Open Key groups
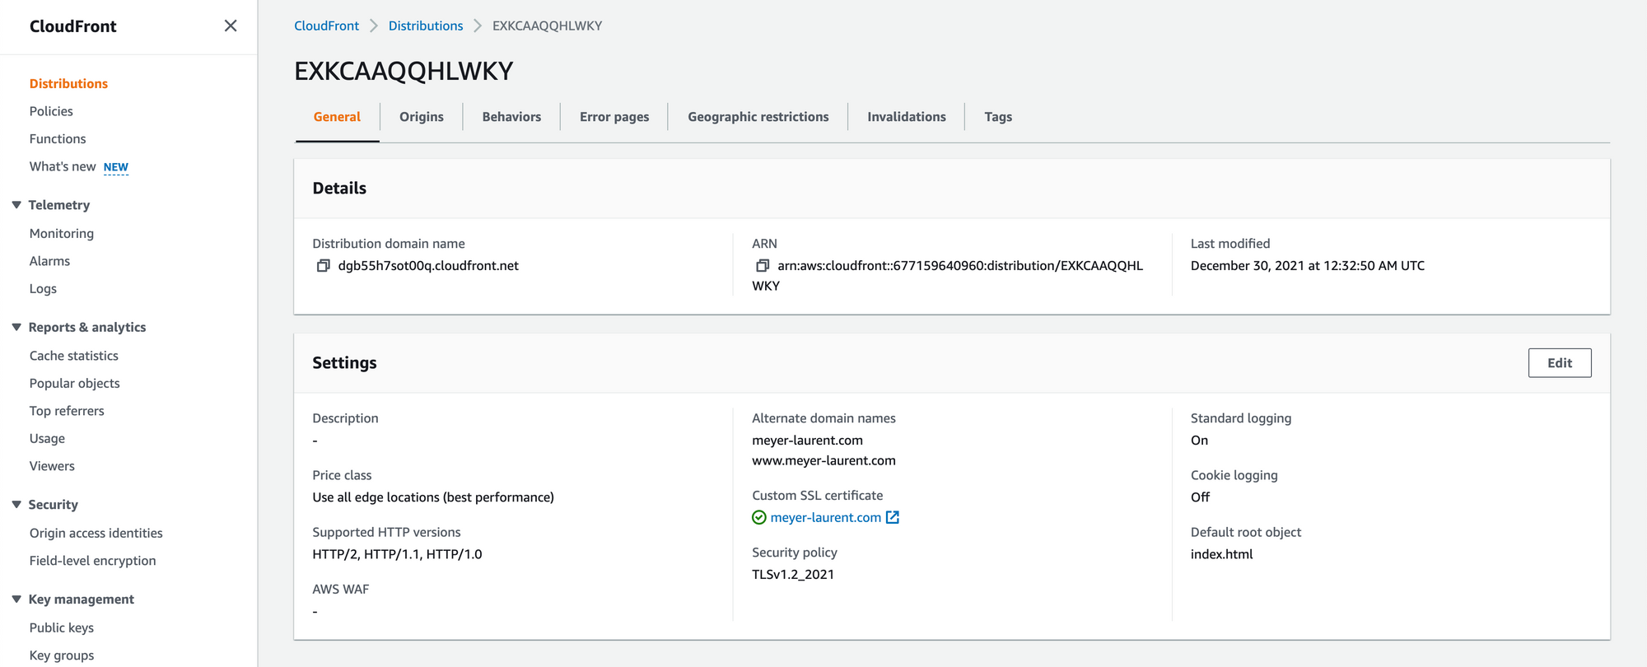This screenshot has width=1647, height=667. coord(62,655)
